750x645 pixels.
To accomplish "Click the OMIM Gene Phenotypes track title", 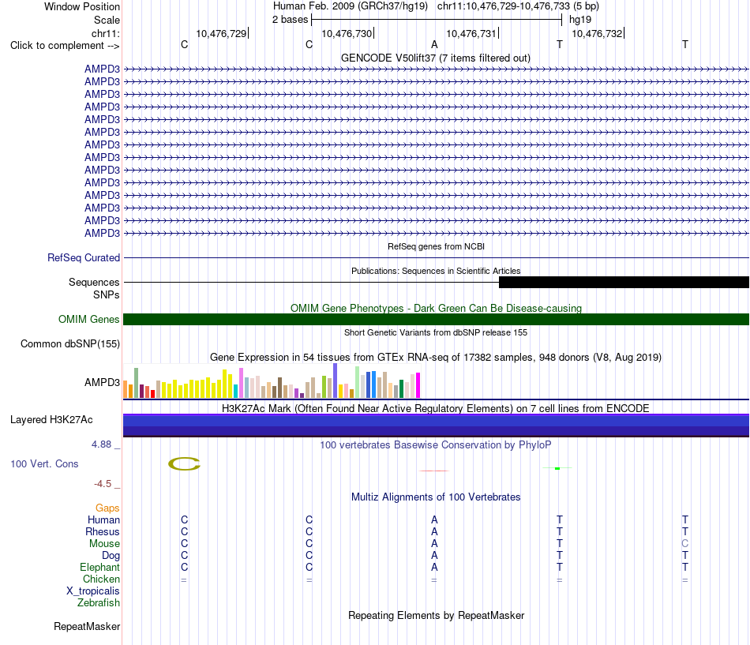I will click(x=436, y=308).
